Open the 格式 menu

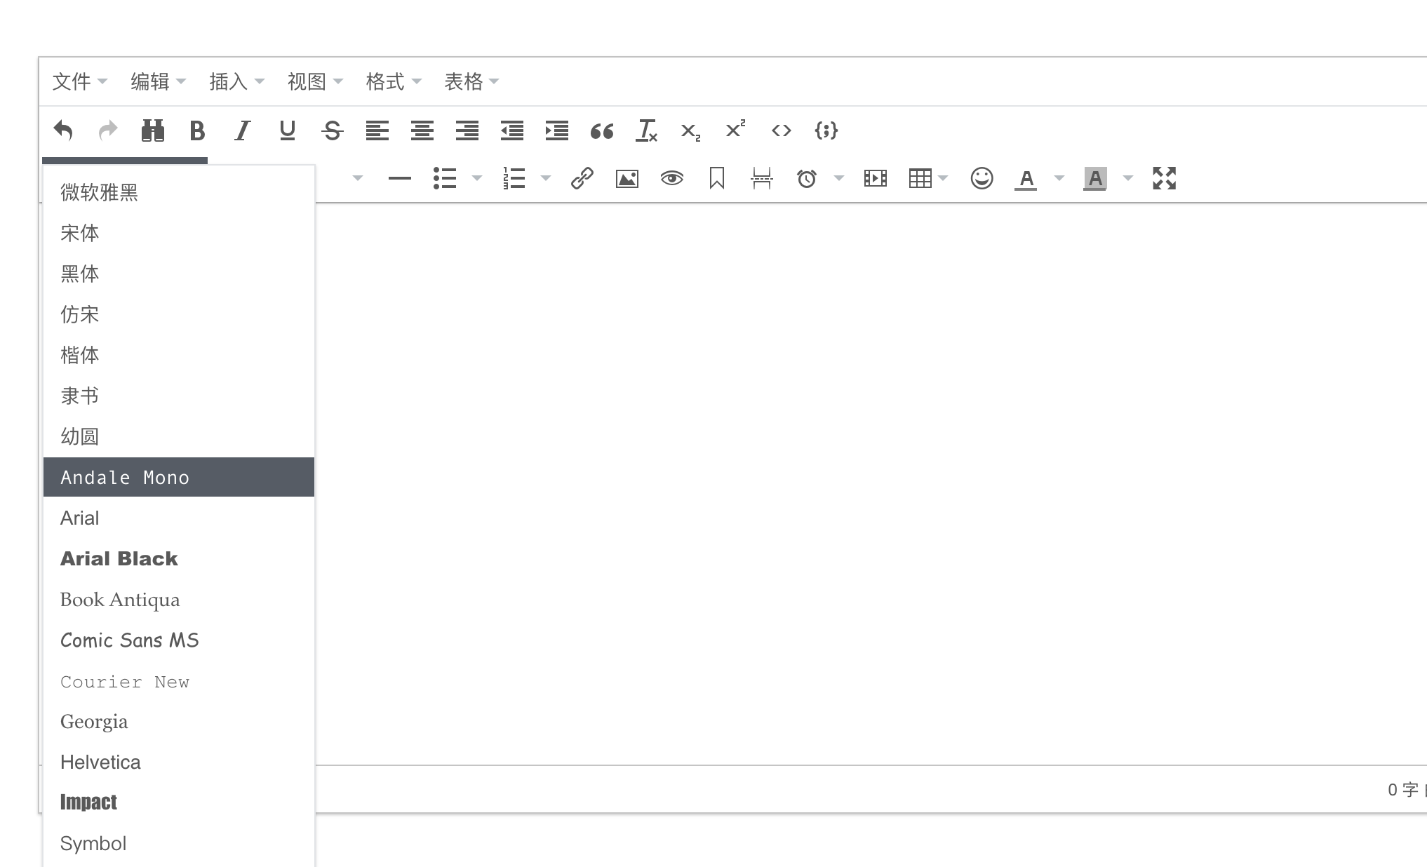393,81
